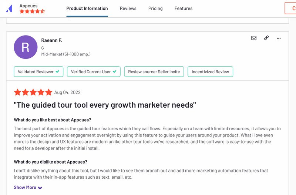Go to the Pricing tab
The width and height of the screenshot is (296, 195).
tap(155, 9)
